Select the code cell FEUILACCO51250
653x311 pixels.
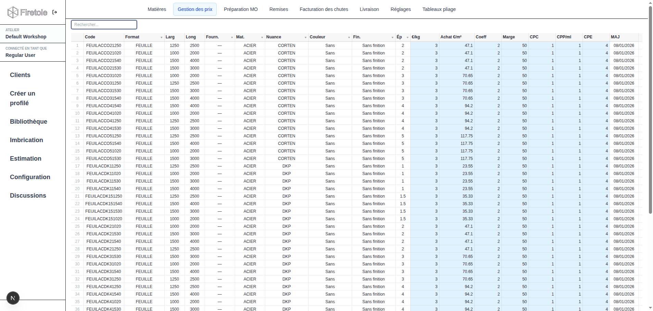tap(104, 136)
